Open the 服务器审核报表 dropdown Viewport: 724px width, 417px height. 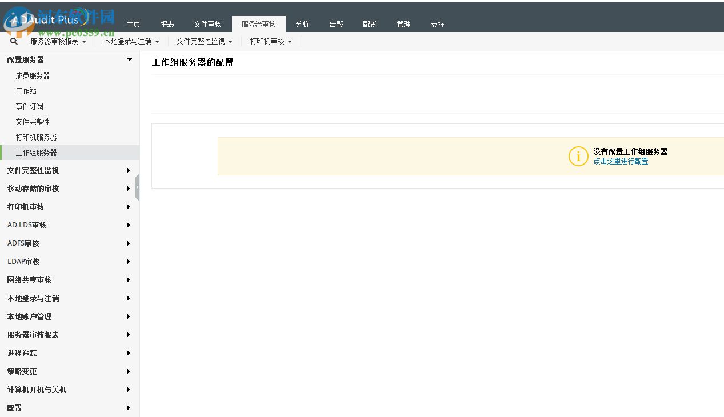(57, 41)
